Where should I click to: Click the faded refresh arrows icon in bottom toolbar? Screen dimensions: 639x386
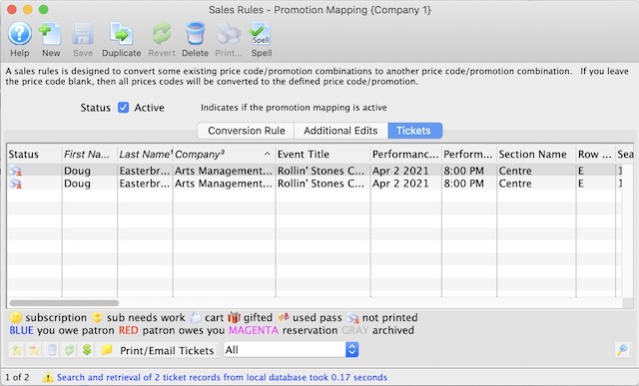(x=69, y=350)
